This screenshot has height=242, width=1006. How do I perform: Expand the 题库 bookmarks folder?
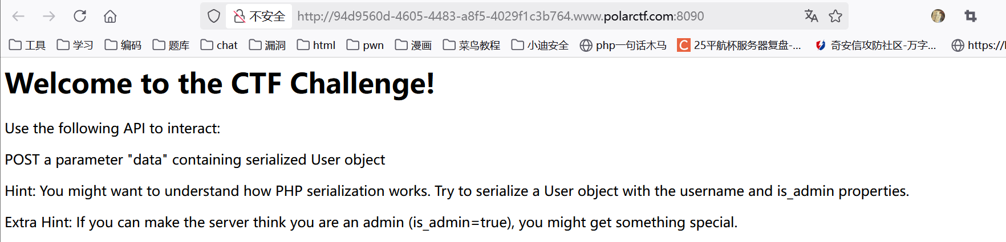click(x=171, y=45)
